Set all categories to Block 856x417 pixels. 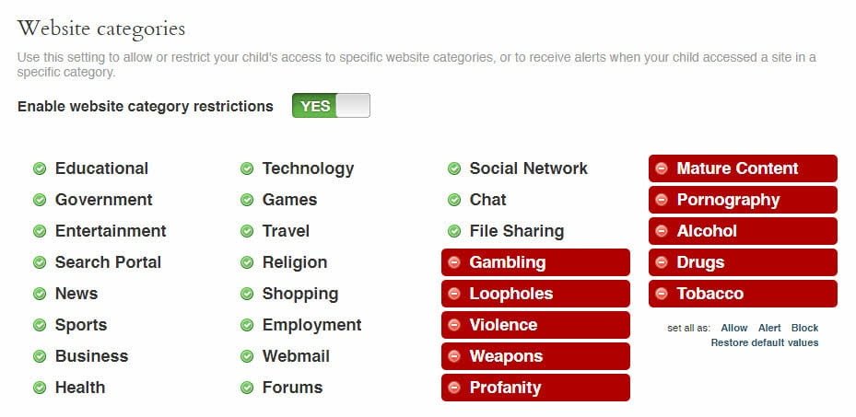pyautogui.click(x=804, y=328)
